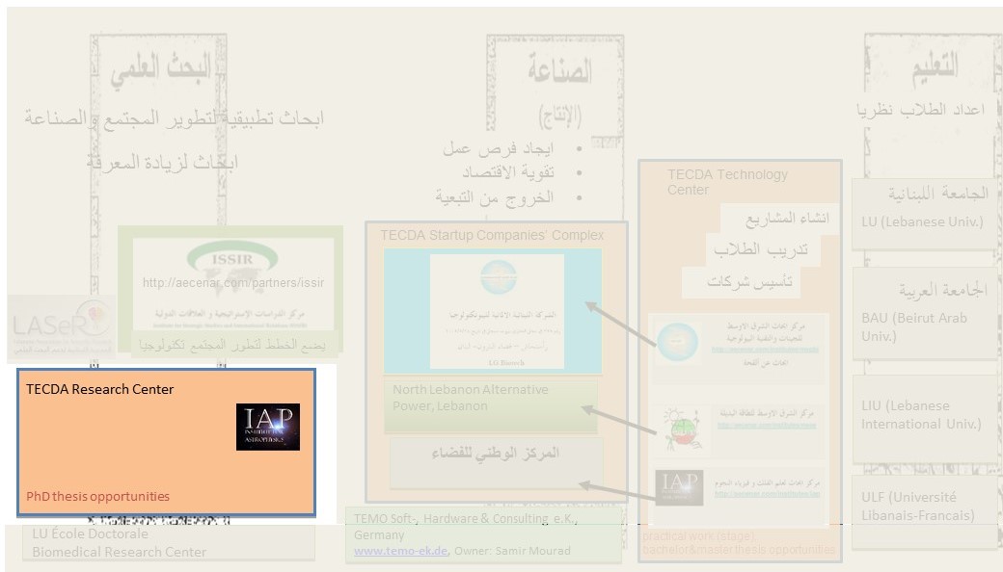Viewport: 1003px width, 572px height.
Task: Click the grey IAP logo in Technology Center
Action: pyautogui.click(x=679, y=487)
